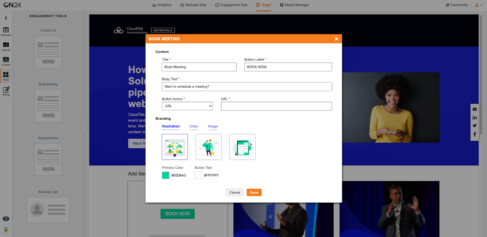Click the URL input field
The height and width of the screenshot is (237, 487).
(276, 106)
